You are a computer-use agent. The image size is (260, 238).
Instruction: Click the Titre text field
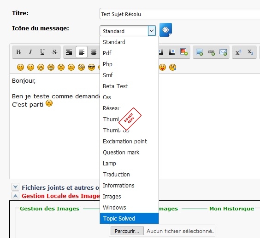180,14
